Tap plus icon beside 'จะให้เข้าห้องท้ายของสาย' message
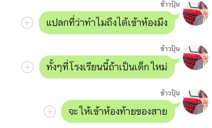 tap(50, 112)
